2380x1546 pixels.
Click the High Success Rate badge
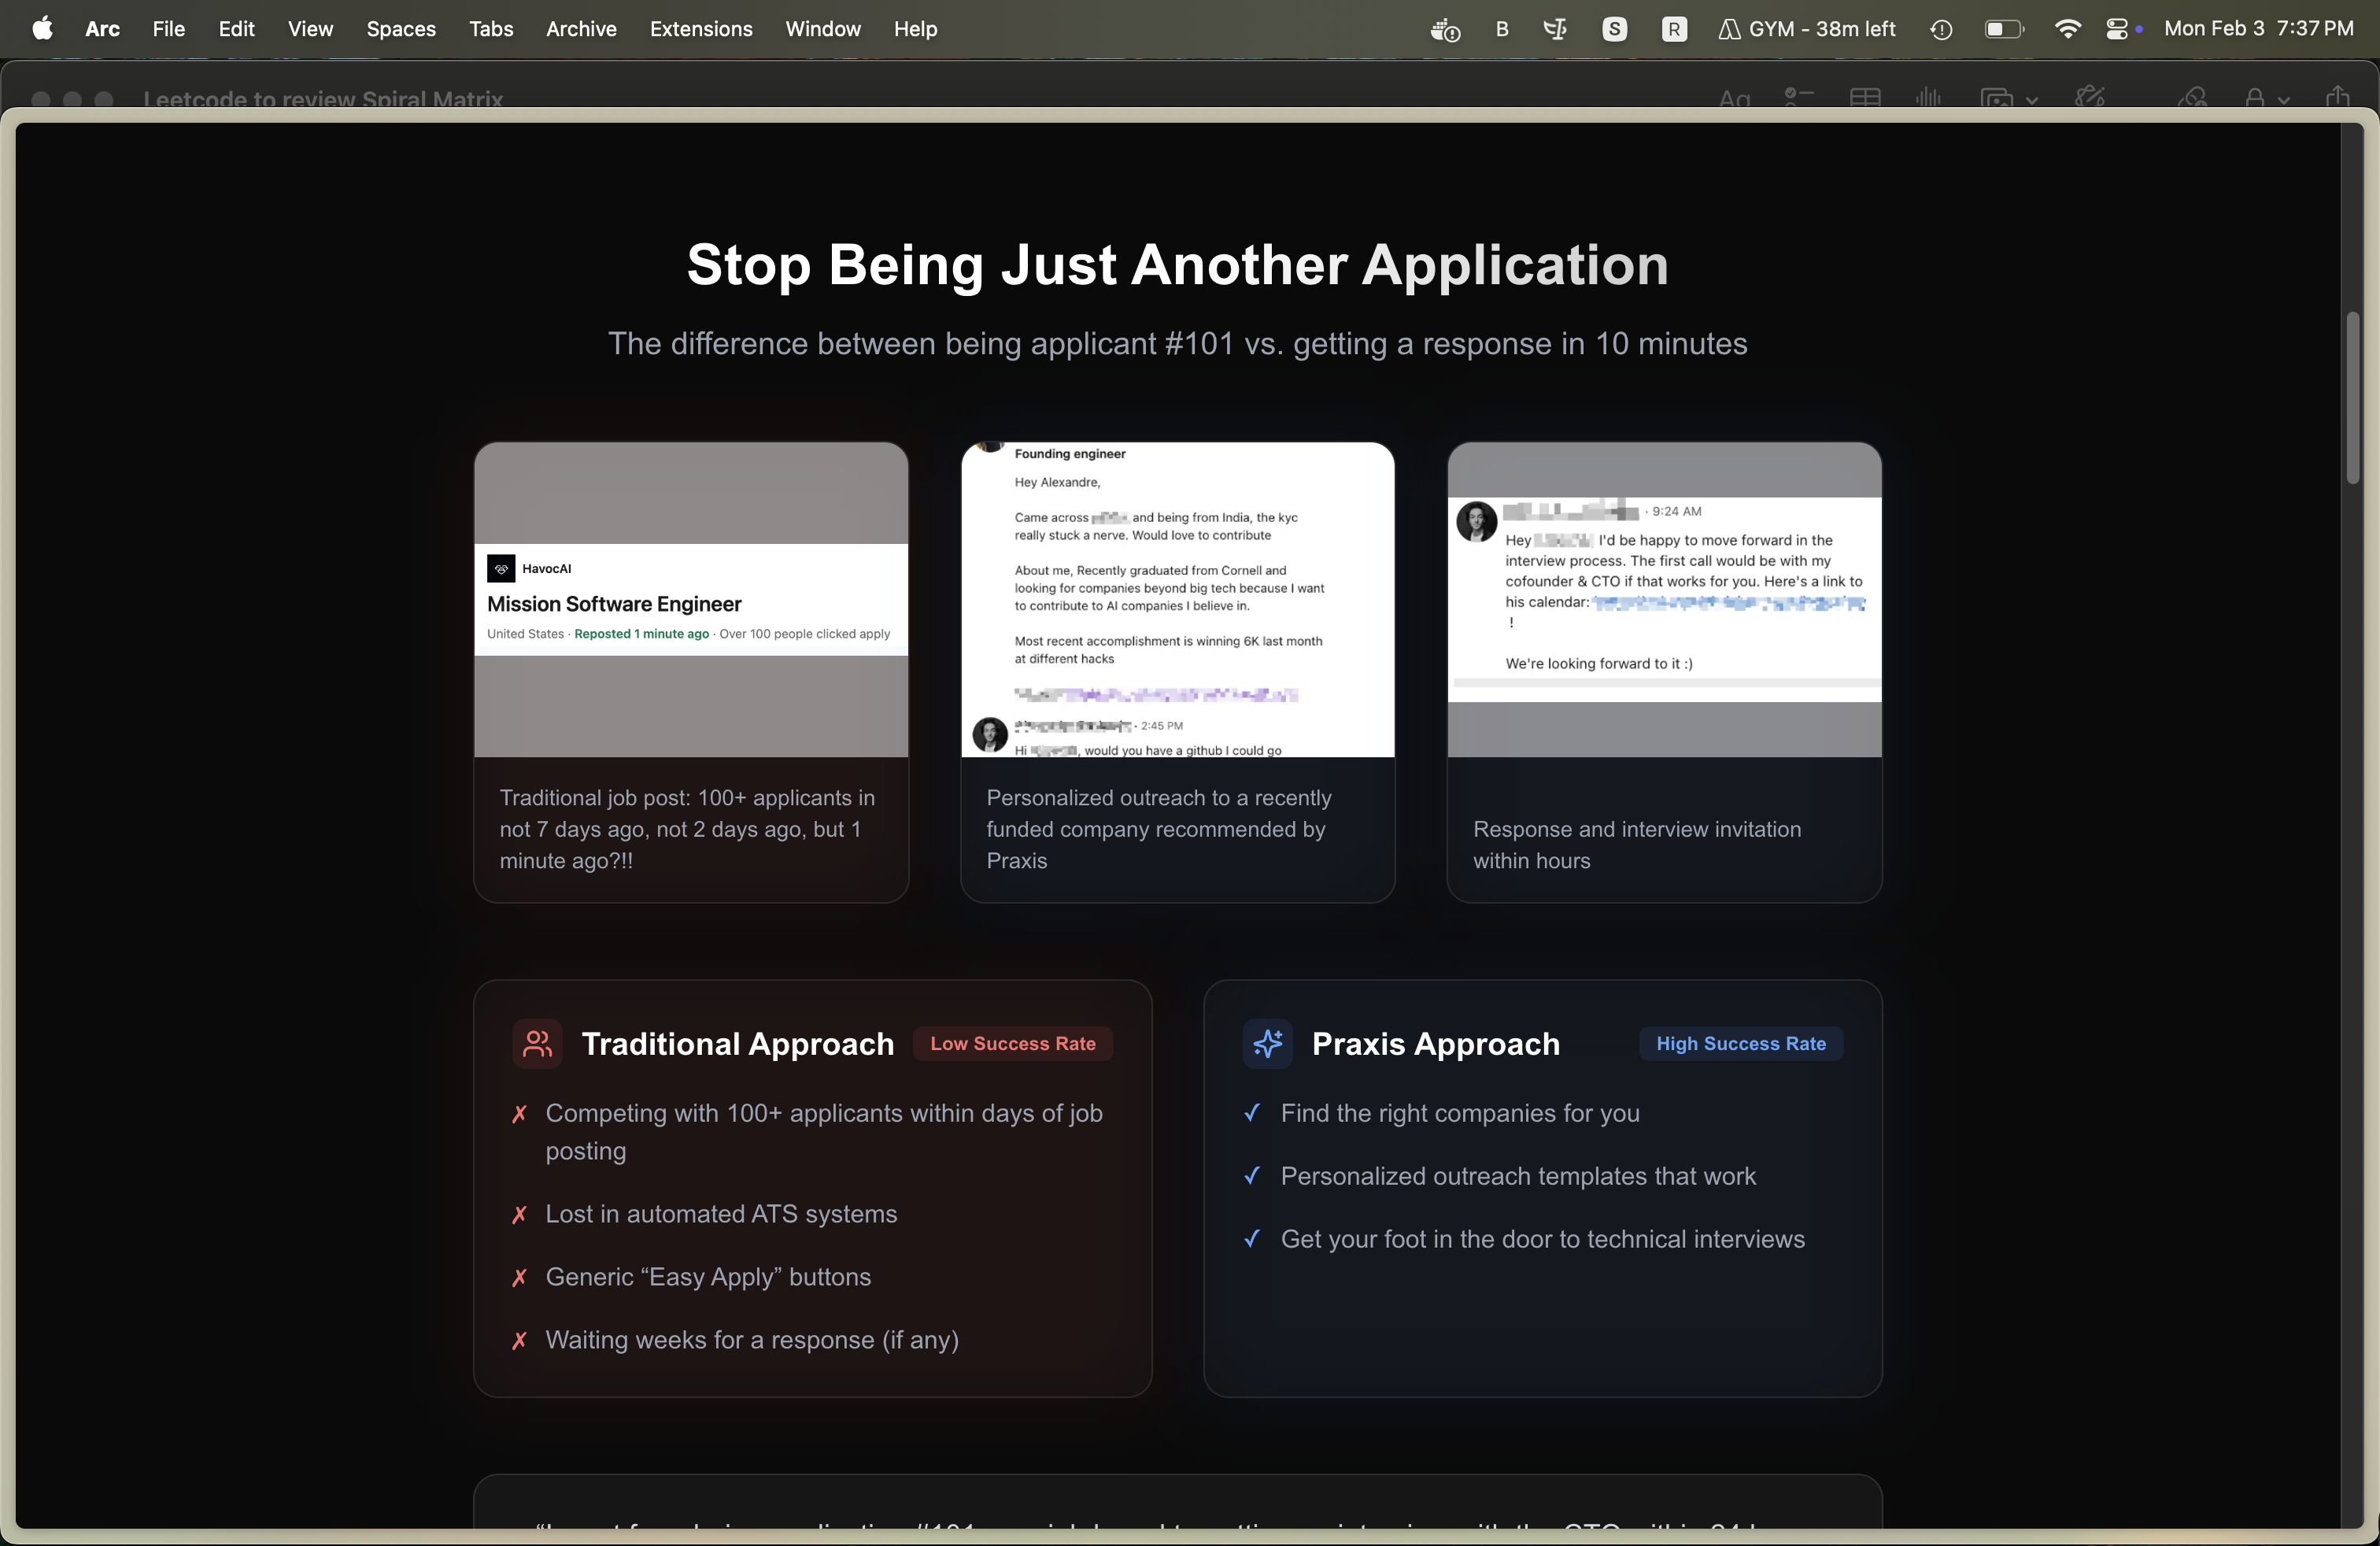[x=1740, y=1043]
